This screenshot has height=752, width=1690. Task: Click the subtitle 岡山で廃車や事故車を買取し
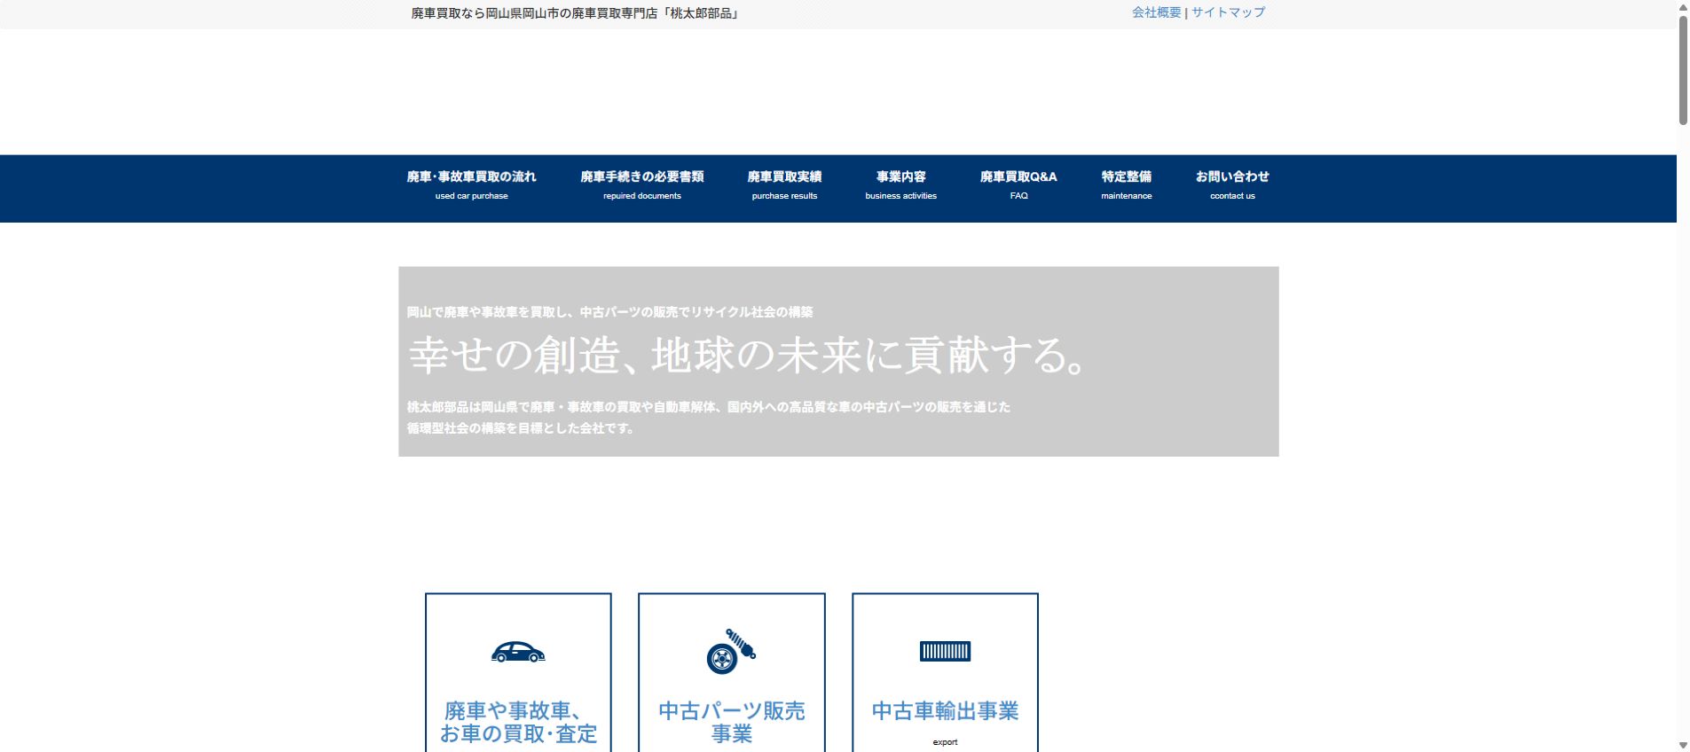click(x=609, y=312)
